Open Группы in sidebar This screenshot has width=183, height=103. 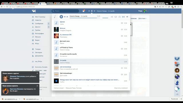[x=37, y=30]
